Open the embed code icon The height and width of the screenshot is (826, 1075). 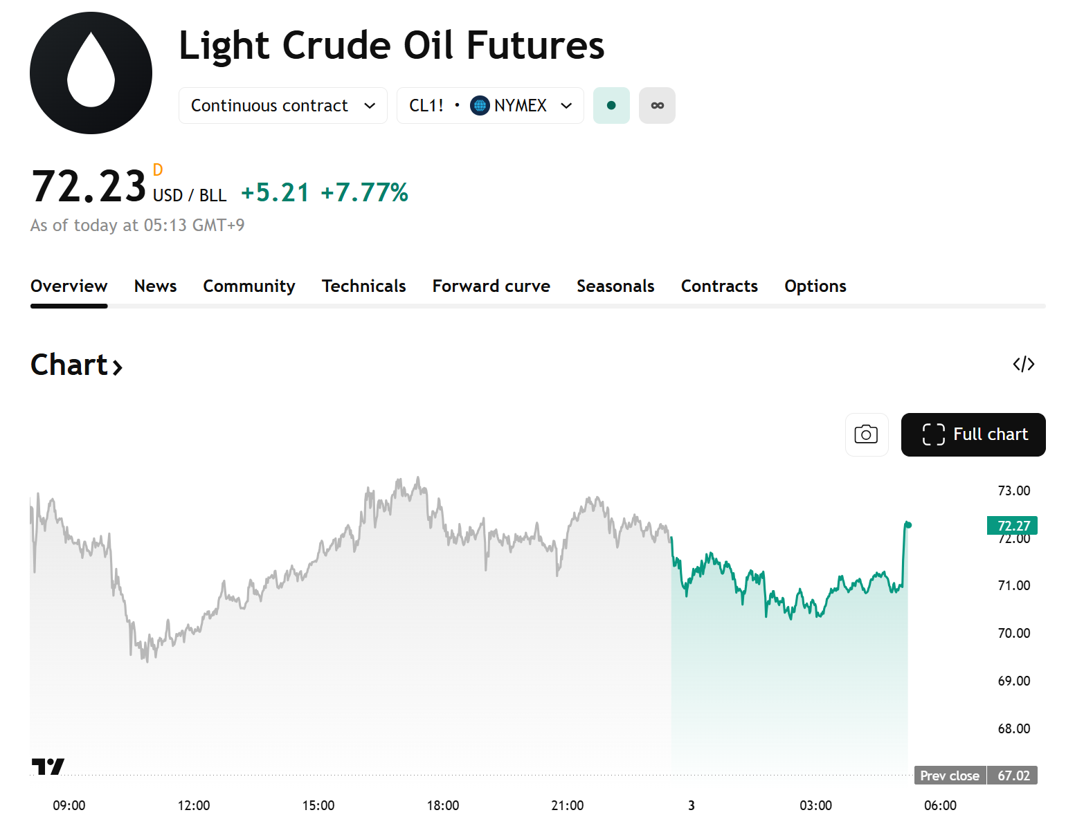tap(1023, 364)
